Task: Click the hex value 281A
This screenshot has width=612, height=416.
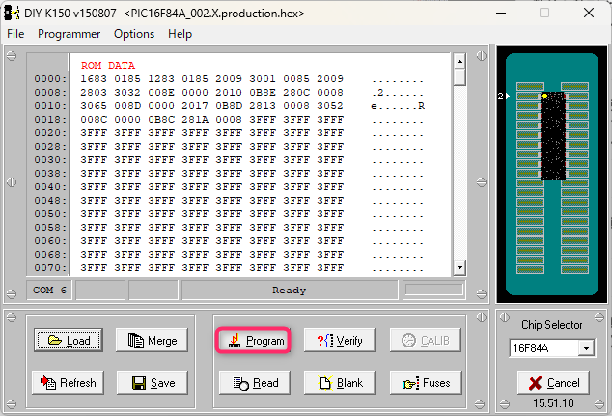Action: (195, 119)
